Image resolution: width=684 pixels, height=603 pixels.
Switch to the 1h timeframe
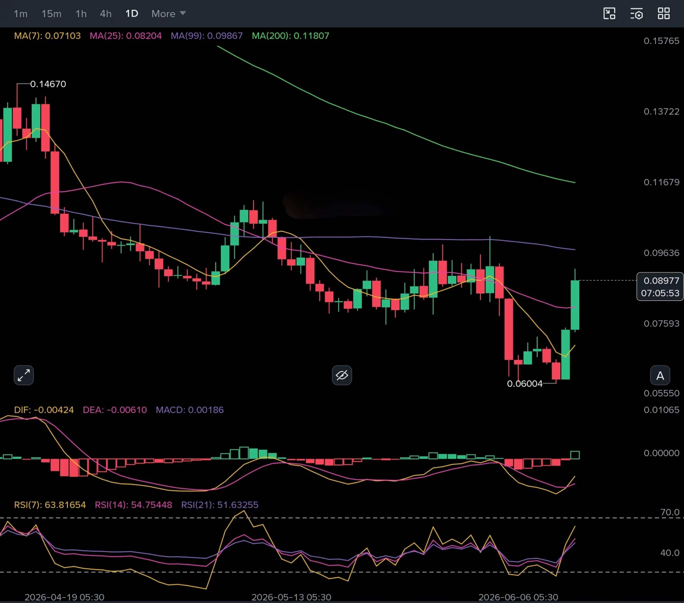81,14
